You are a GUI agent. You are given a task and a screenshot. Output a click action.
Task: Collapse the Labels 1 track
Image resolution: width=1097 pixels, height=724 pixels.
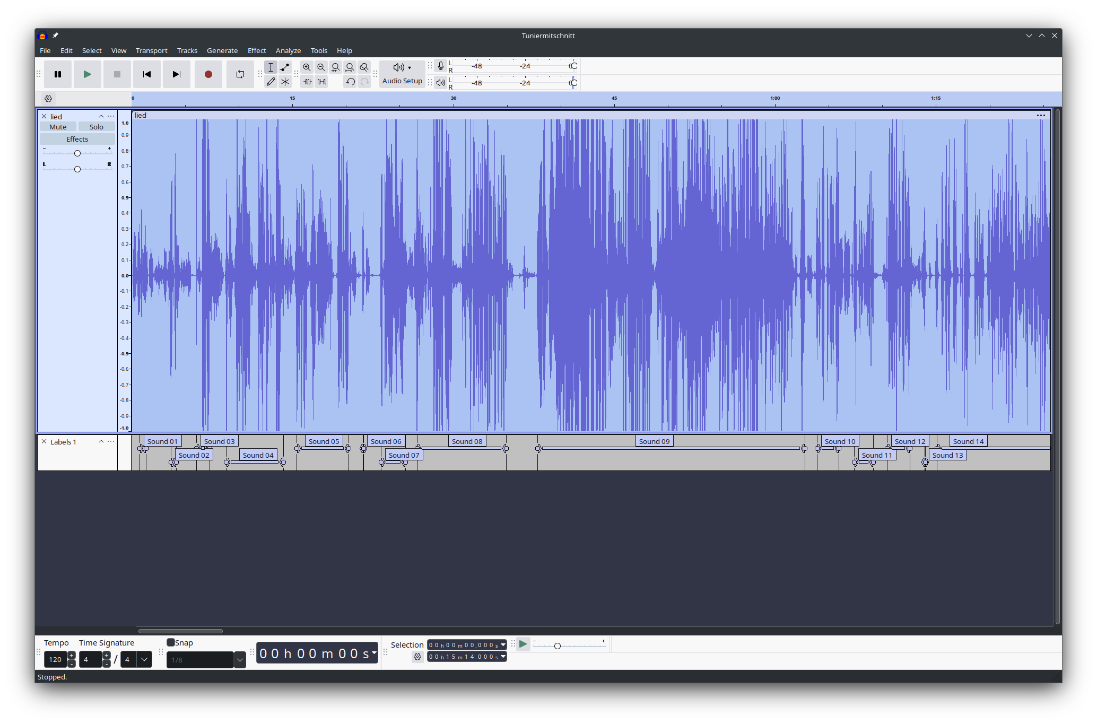101,441
